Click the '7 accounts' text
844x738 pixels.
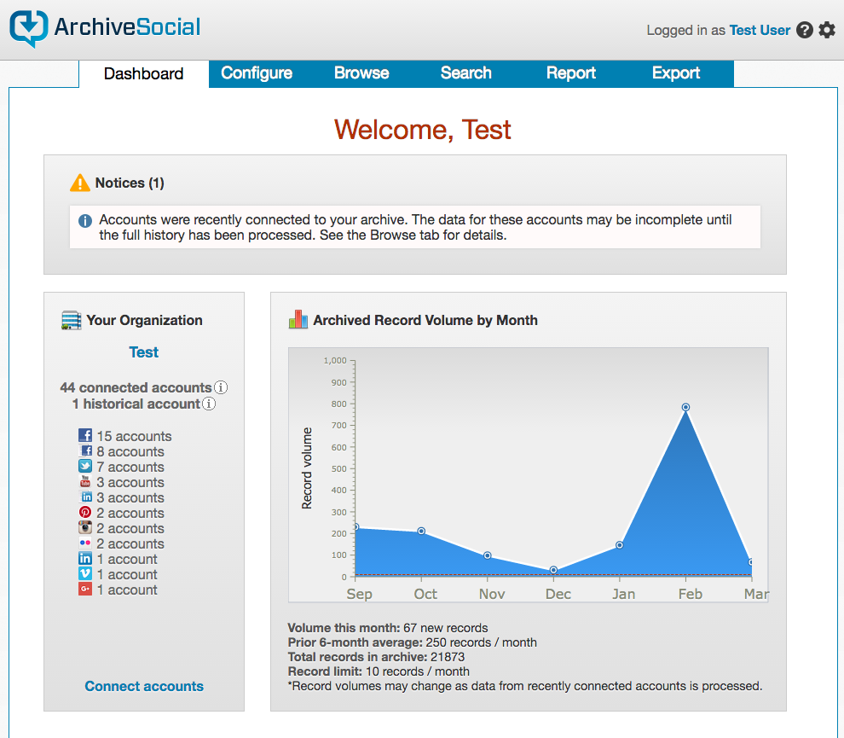[130, 467]
